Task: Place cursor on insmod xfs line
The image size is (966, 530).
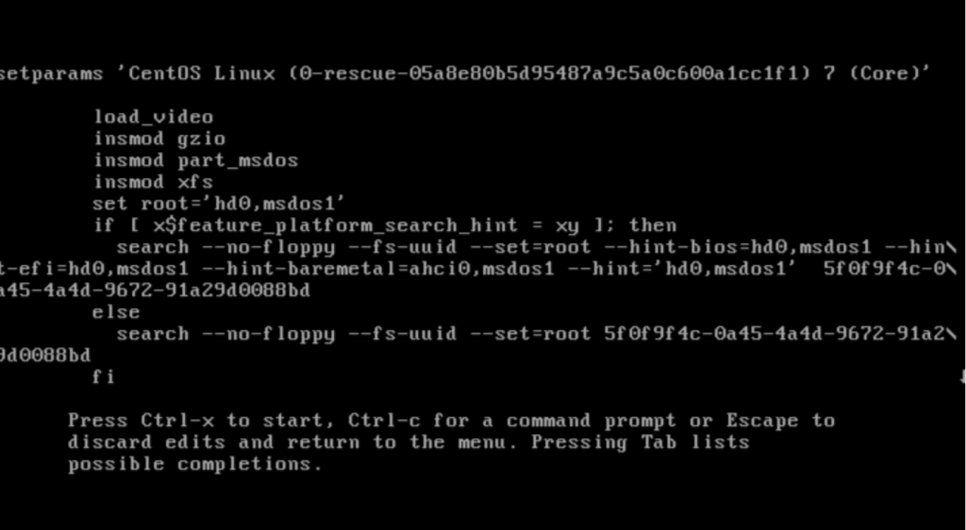Action: click(154, 182)
